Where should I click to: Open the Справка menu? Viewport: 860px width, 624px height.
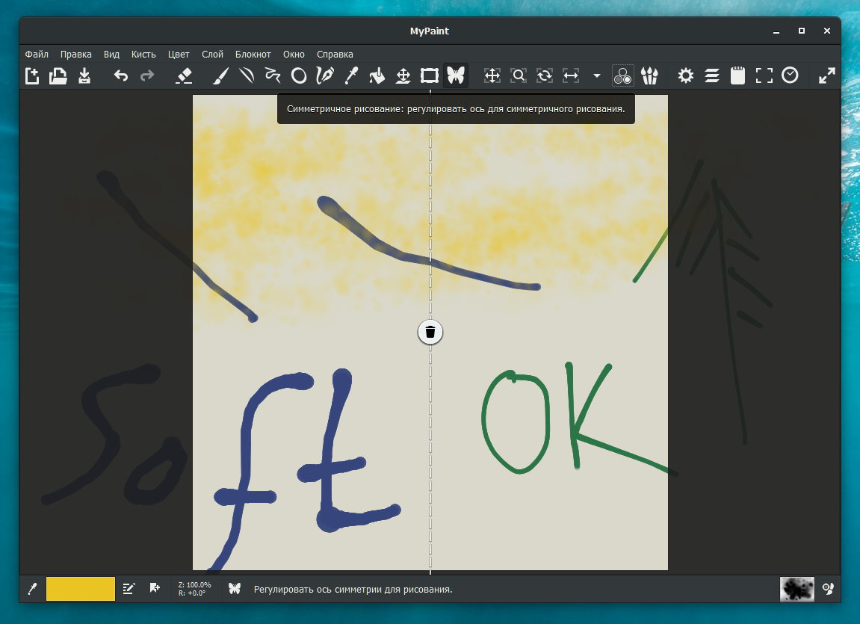pyautogui.click(x=335, y=55)
